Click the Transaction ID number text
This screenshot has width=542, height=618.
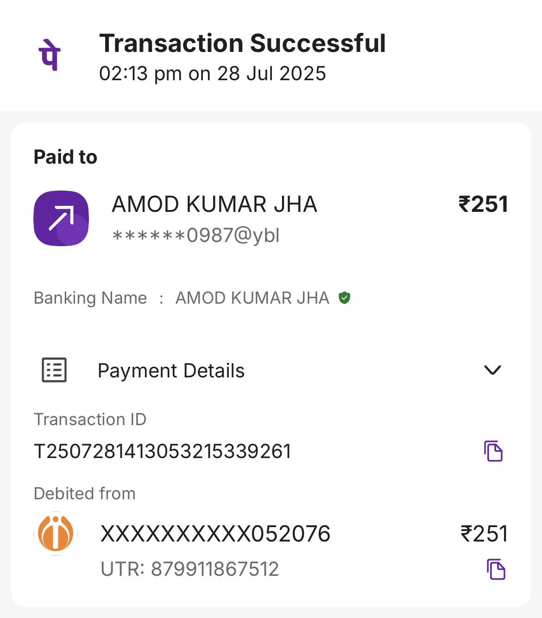[x=163, y=451]
